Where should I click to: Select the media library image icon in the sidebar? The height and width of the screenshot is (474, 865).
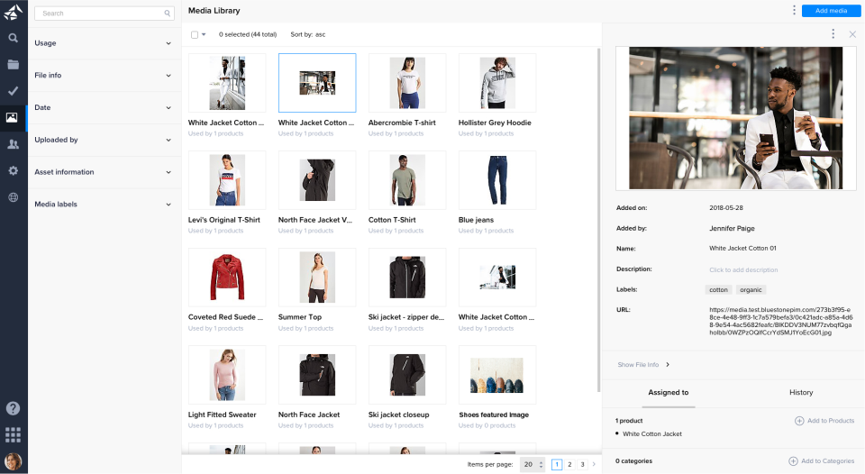(12, 117)
